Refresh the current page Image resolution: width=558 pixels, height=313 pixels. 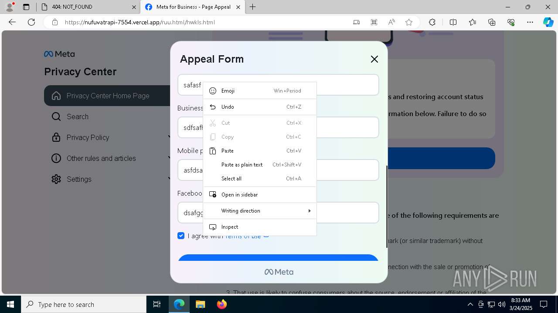tap(31, 22)
